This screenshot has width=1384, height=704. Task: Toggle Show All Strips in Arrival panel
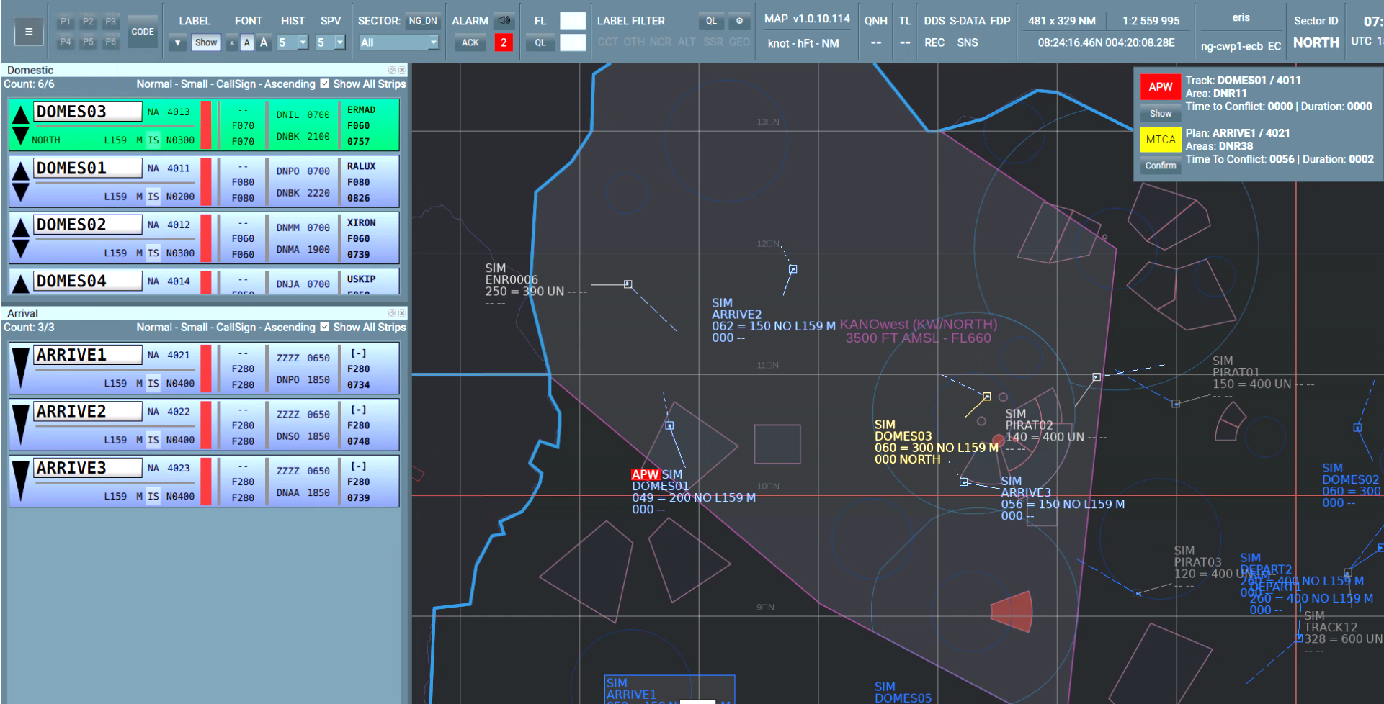point(325,327)
